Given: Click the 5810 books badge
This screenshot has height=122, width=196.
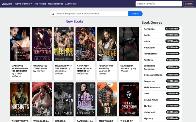Looking at the screenshot, I should click(173, 67).
